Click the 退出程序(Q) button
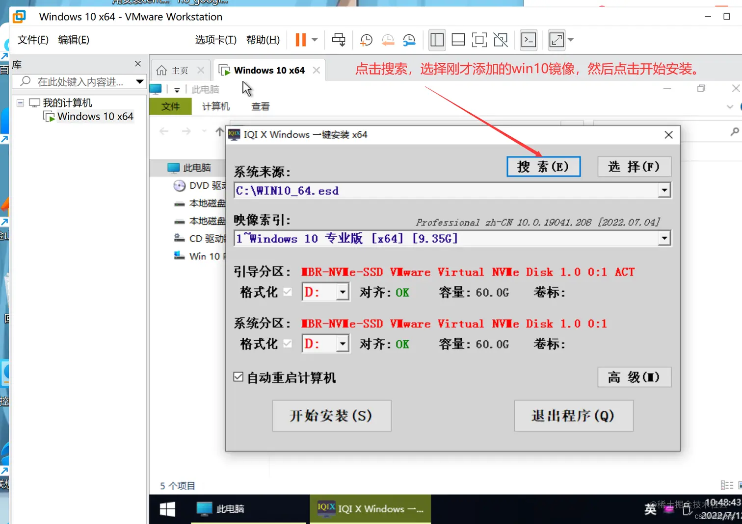The height and width of the screenshot is (524, 742). pyautogui.click(x=574, y=416)
